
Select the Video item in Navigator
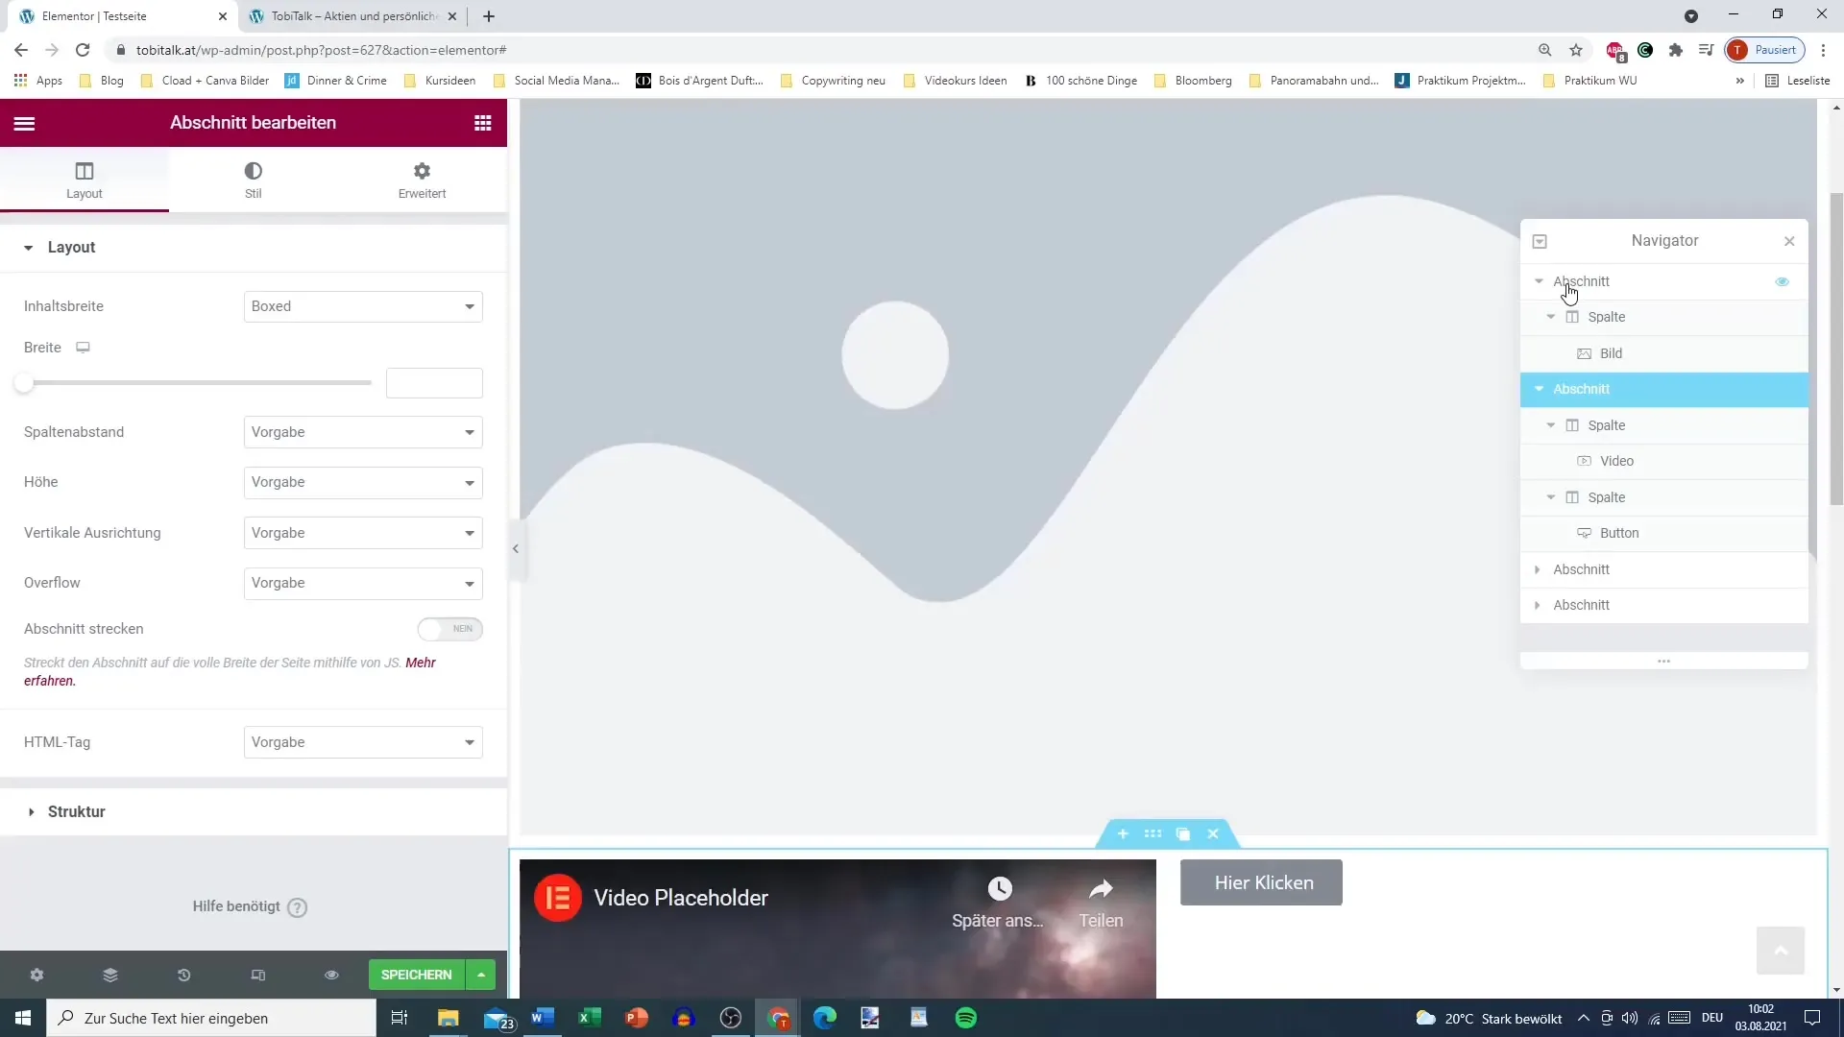(x=1664, y=462)
